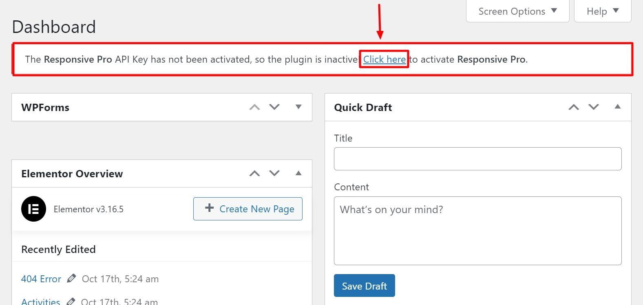The width and height of the screenshot is (643, 305).
Task: Toggle the WPForms panel open
Action: (x=298, y=107)
